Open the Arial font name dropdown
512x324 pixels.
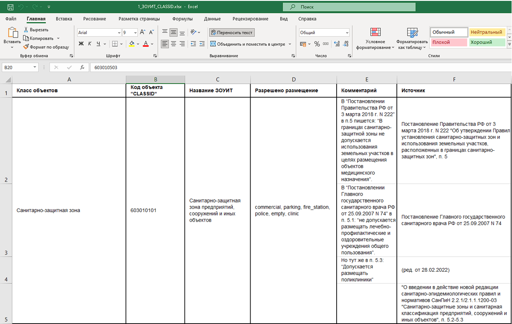pyautogui.click(x=119, y=33)
